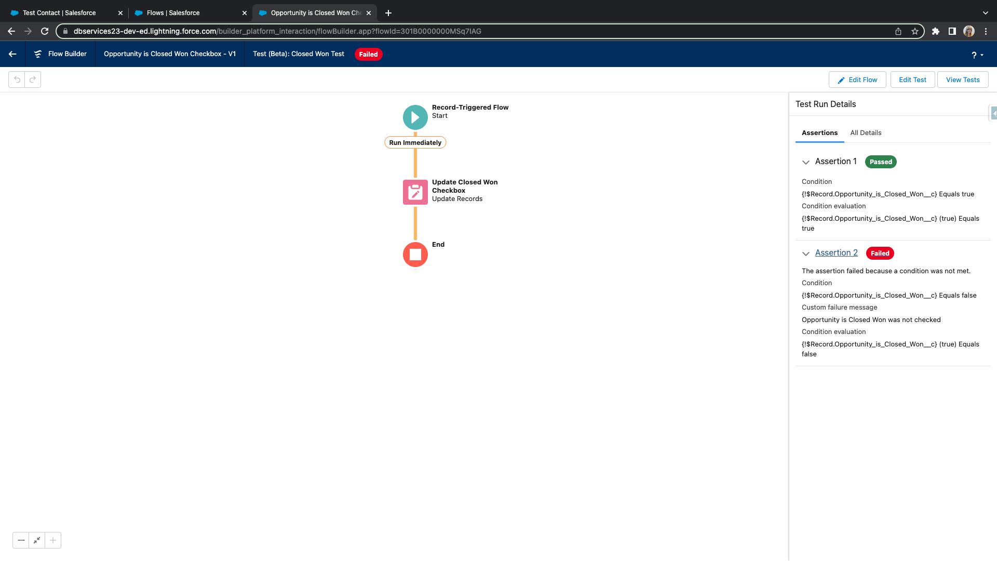Click the redo button

click(33, 79)
